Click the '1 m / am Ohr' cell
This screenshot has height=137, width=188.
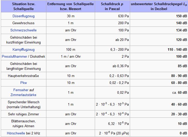(x=71, y=56)
